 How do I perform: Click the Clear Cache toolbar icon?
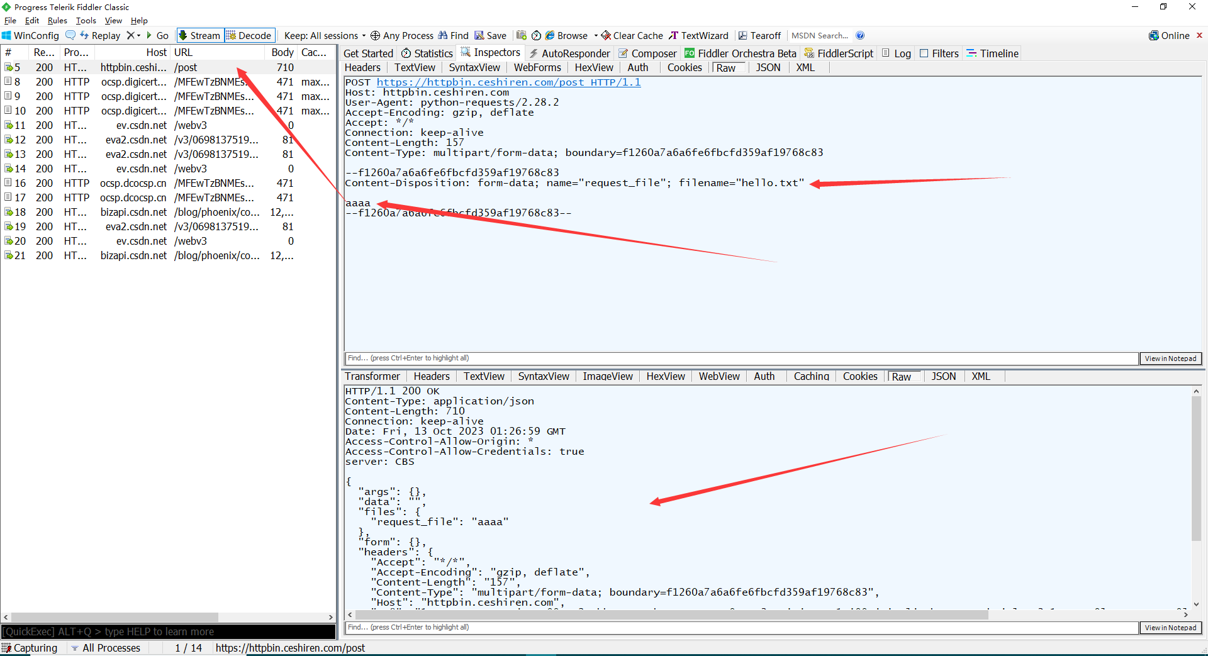point(631,35)
